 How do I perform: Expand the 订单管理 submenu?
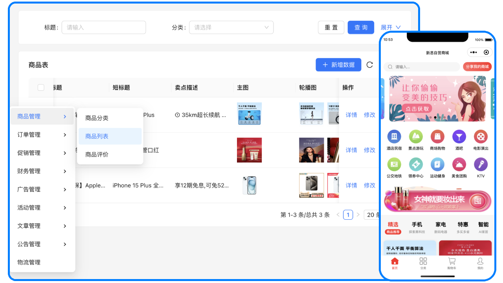[x=42, y=135]
